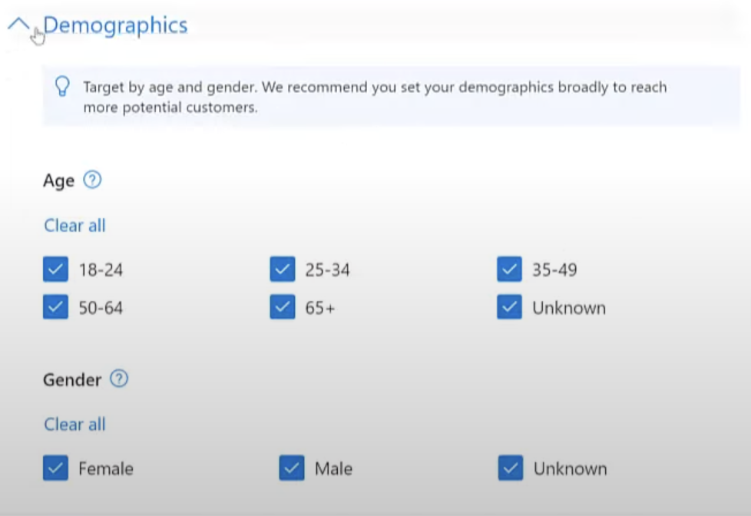Click the lightbulb tip icon

click(62, 87)
